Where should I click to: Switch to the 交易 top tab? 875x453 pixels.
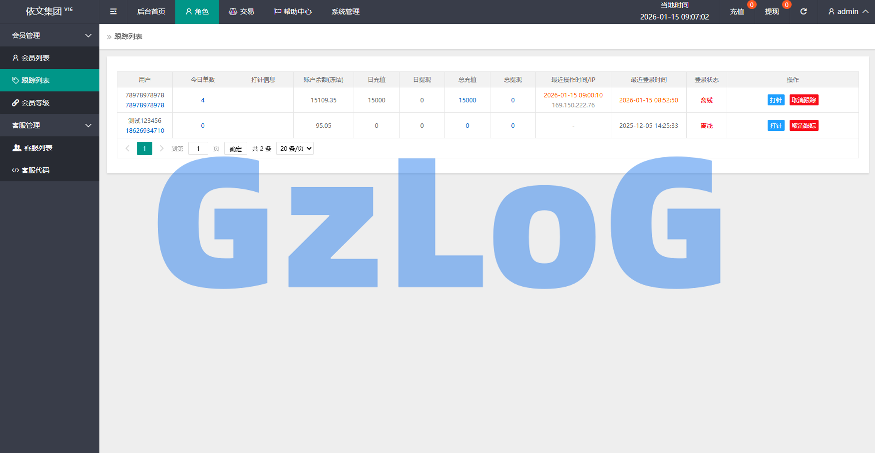point(242,11)
